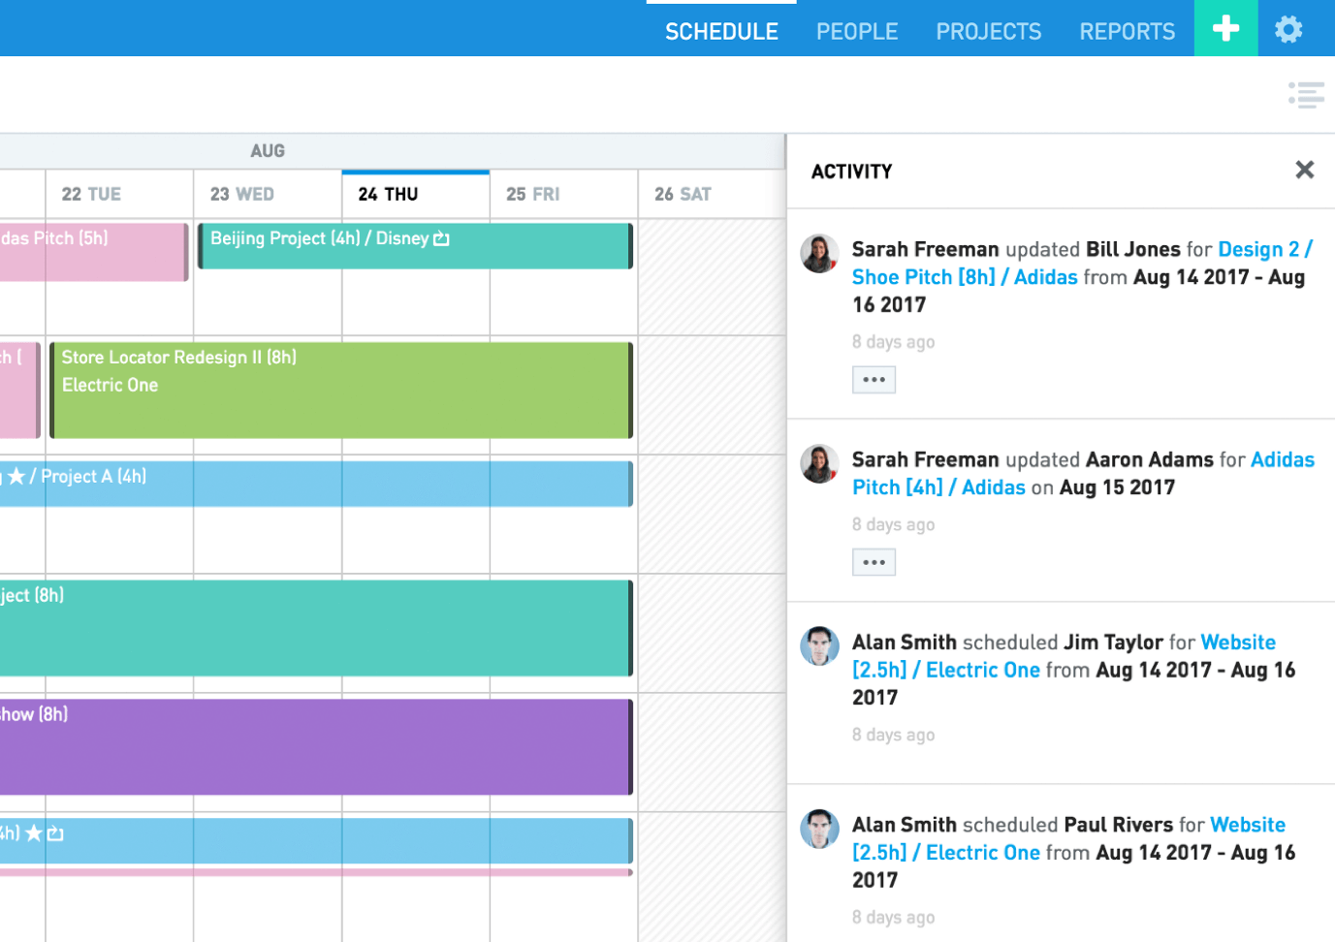
Task: Select the purple show (8h) booking
Action: [x=316, y=747]
